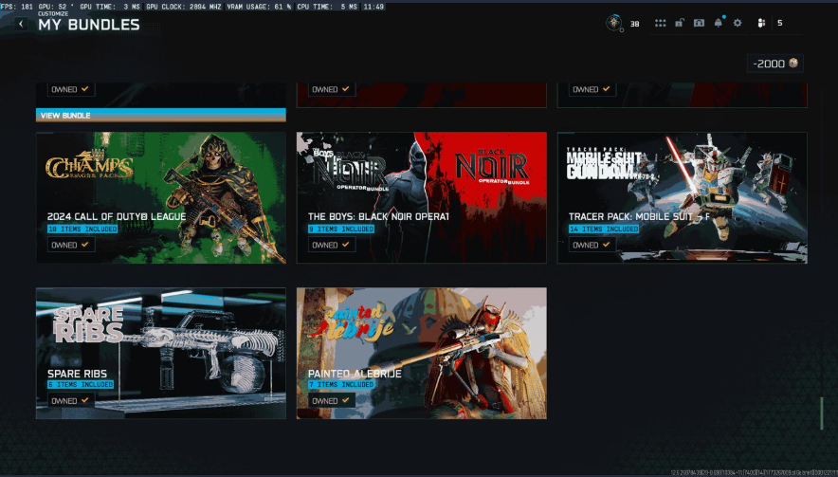Viewport: 838px width, 477px height.
Task: Click the checkmark on Spare Ribs OWNED badge
Action: pos(85,400)
